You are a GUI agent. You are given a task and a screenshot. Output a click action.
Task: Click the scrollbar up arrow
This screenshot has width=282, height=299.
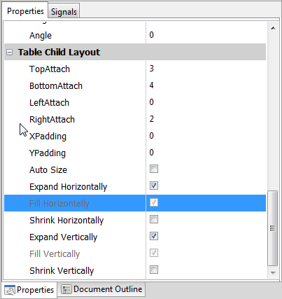[x=273, y=28]
